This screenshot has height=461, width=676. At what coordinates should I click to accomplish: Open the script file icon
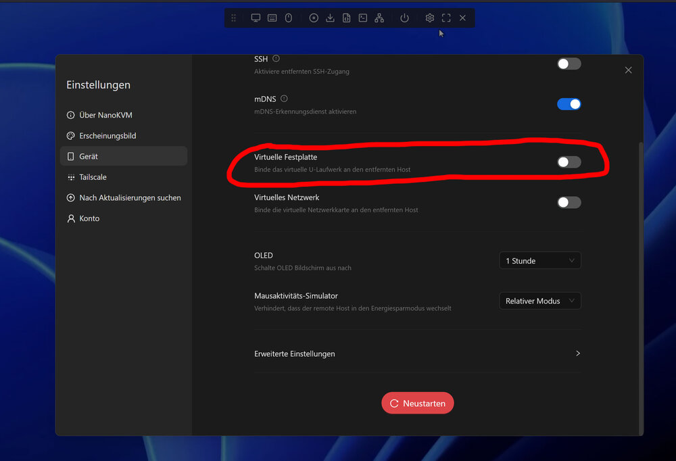click(x=347, y=18)
